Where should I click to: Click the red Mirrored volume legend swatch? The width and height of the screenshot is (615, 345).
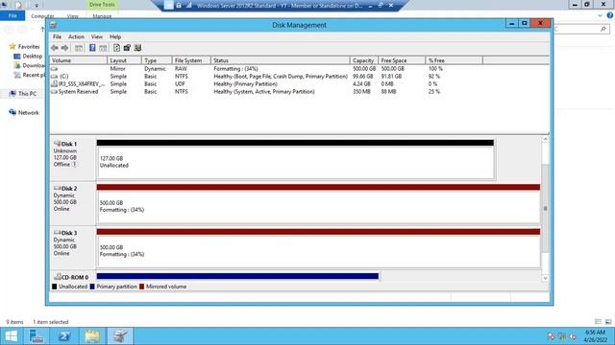pyautogui.click(x=141, y=287)
